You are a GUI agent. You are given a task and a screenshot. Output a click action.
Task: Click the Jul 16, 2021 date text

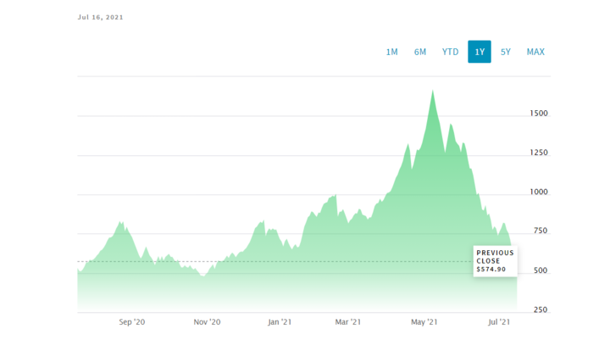[100, 17]
